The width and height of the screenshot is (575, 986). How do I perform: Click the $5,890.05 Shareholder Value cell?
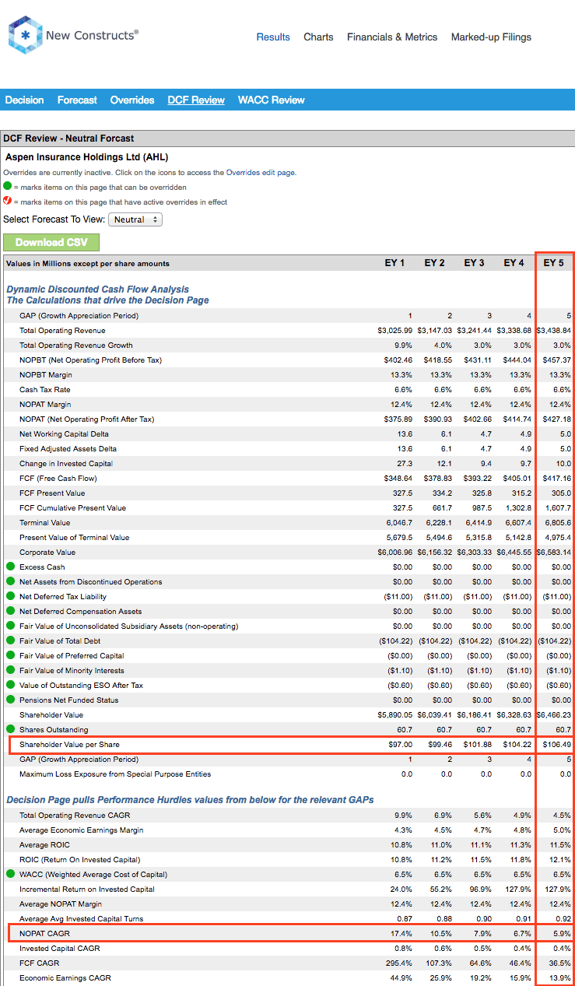click(x=395, y=714)
